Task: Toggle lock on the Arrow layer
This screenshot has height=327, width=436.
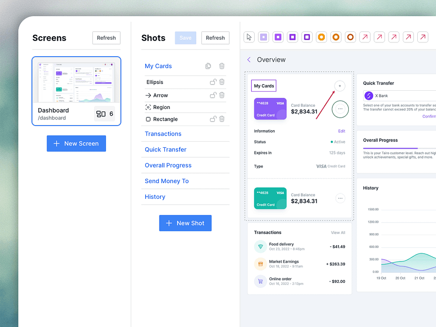Action: [213, 95]
